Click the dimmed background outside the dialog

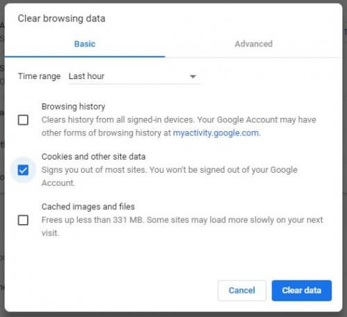[x=2, y=162]
